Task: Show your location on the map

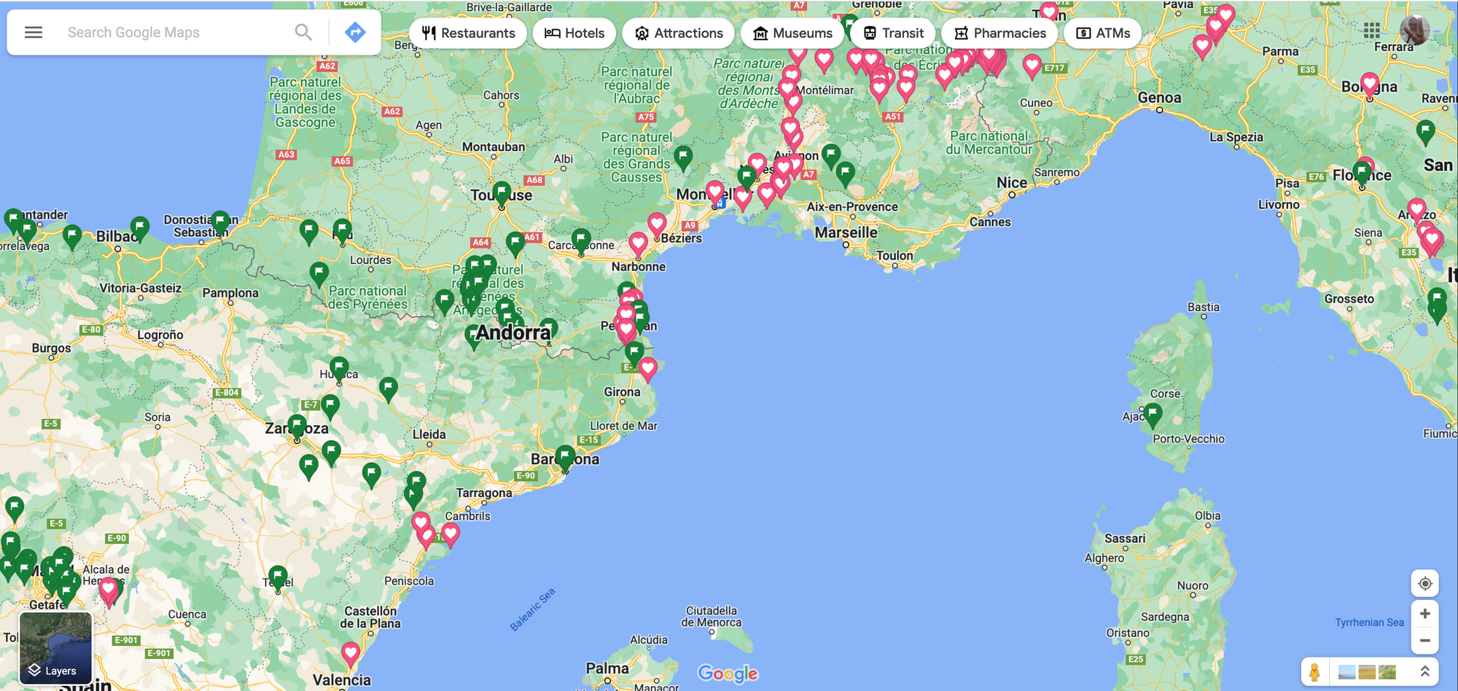Action: point(1425,584)
